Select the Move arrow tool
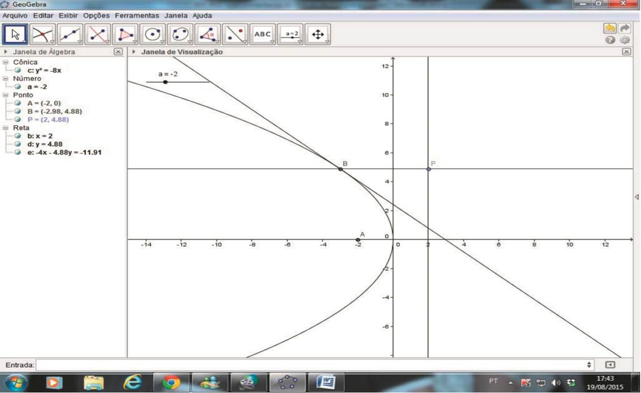641x393 pixels. click(15, 35)
